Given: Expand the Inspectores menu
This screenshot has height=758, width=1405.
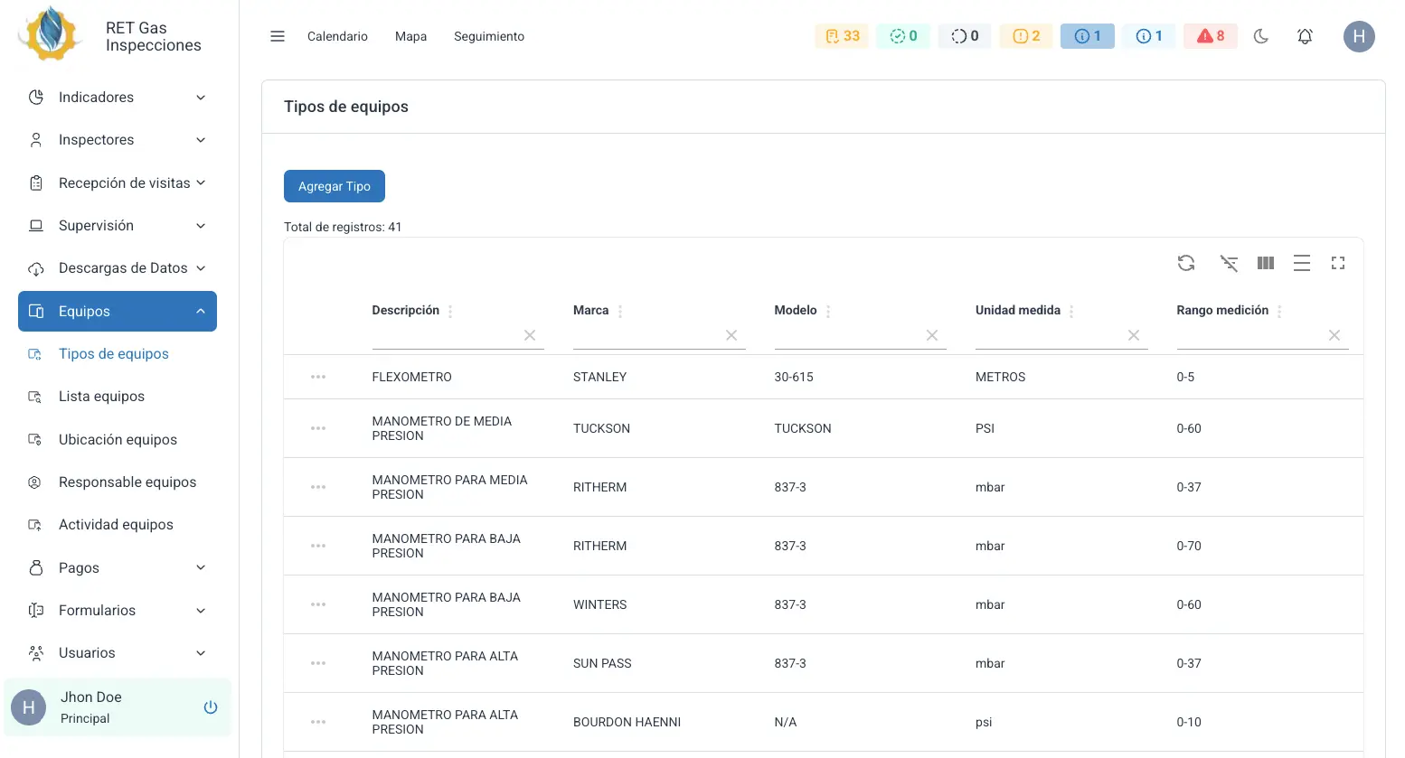Looking at the screenshot, I should coord(118,140).
